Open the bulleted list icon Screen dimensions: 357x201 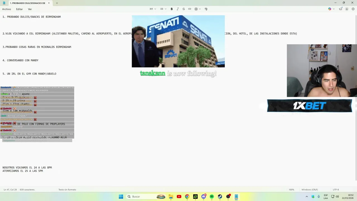161,9
